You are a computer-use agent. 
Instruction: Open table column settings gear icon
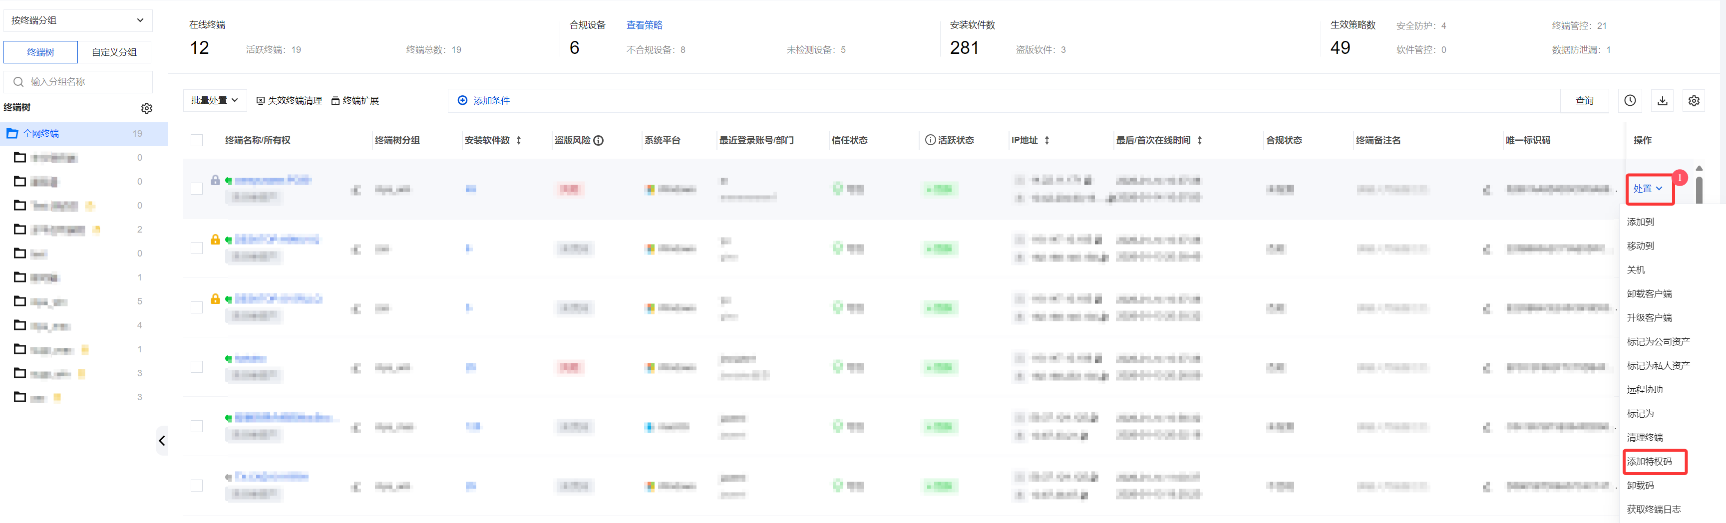tap(1693, 100)
